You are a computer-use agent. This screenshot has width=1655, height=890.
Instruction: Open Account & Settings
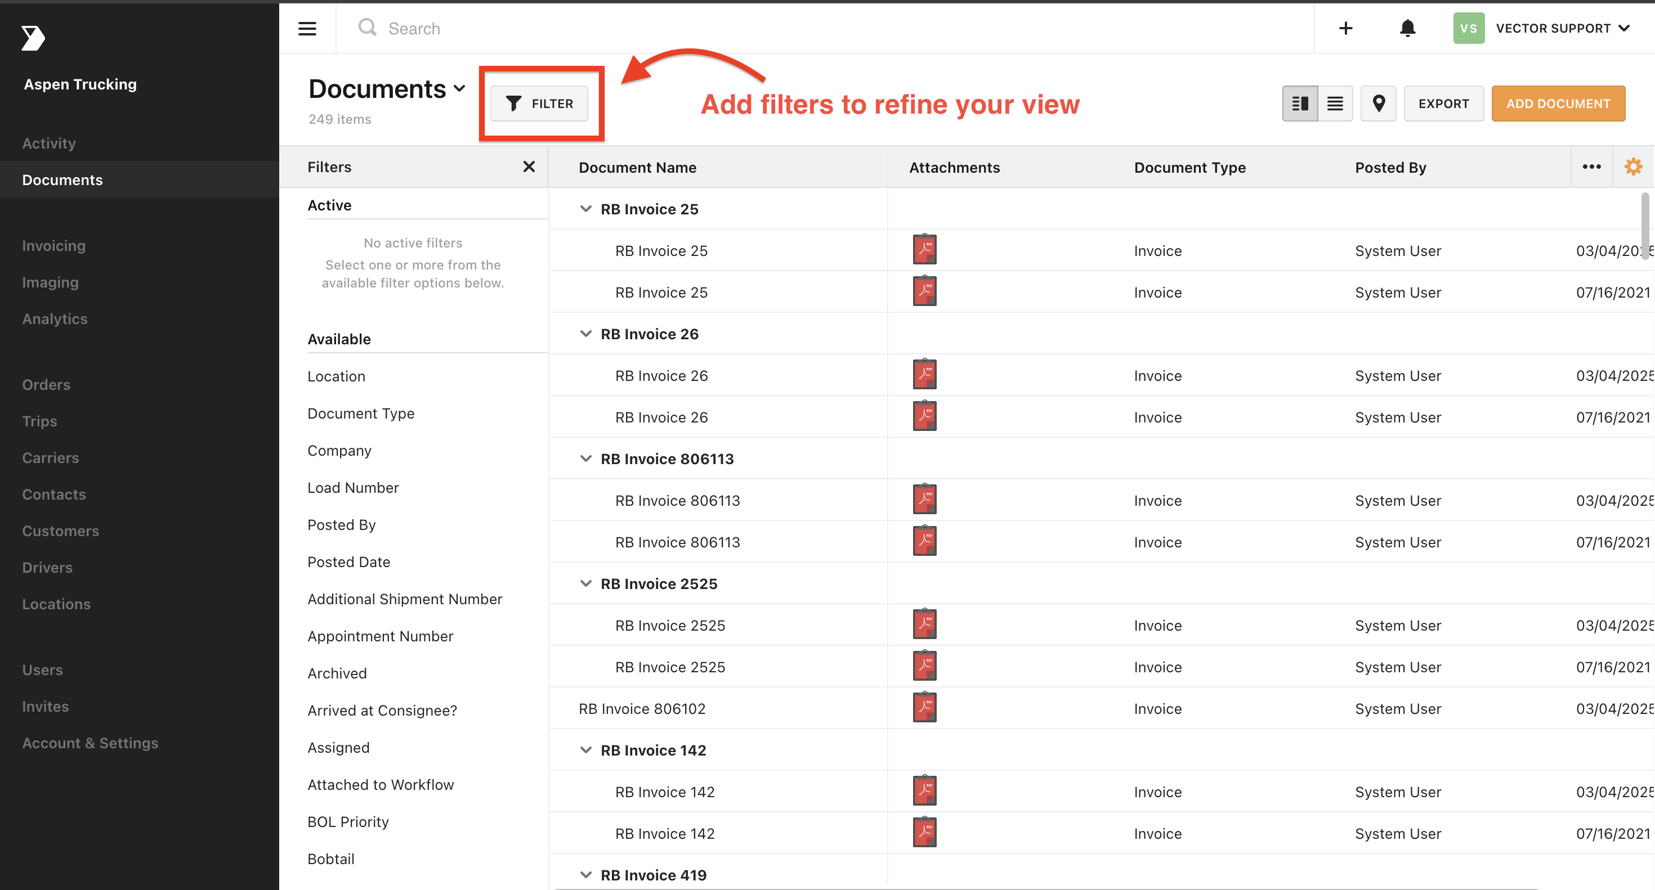pos(90,743)
